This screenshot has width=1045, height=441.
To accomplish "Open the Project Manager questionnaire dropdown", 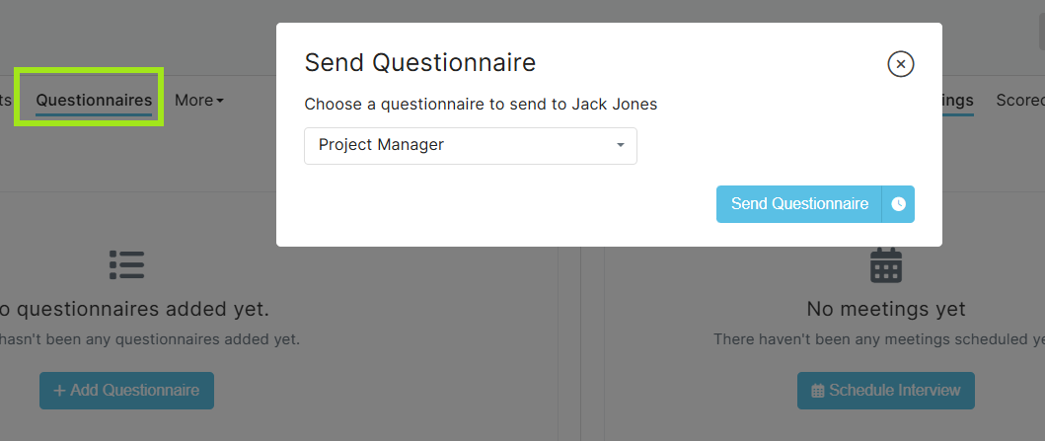I will pos(471,146).
